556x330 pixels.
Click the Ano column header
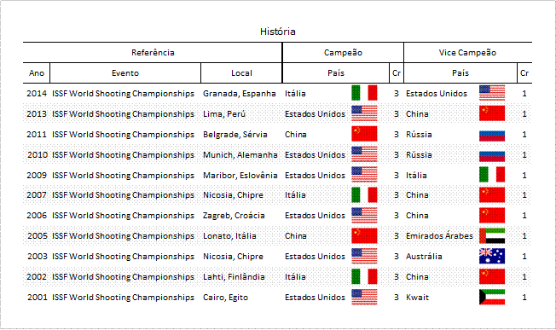[x=37, y=73]
